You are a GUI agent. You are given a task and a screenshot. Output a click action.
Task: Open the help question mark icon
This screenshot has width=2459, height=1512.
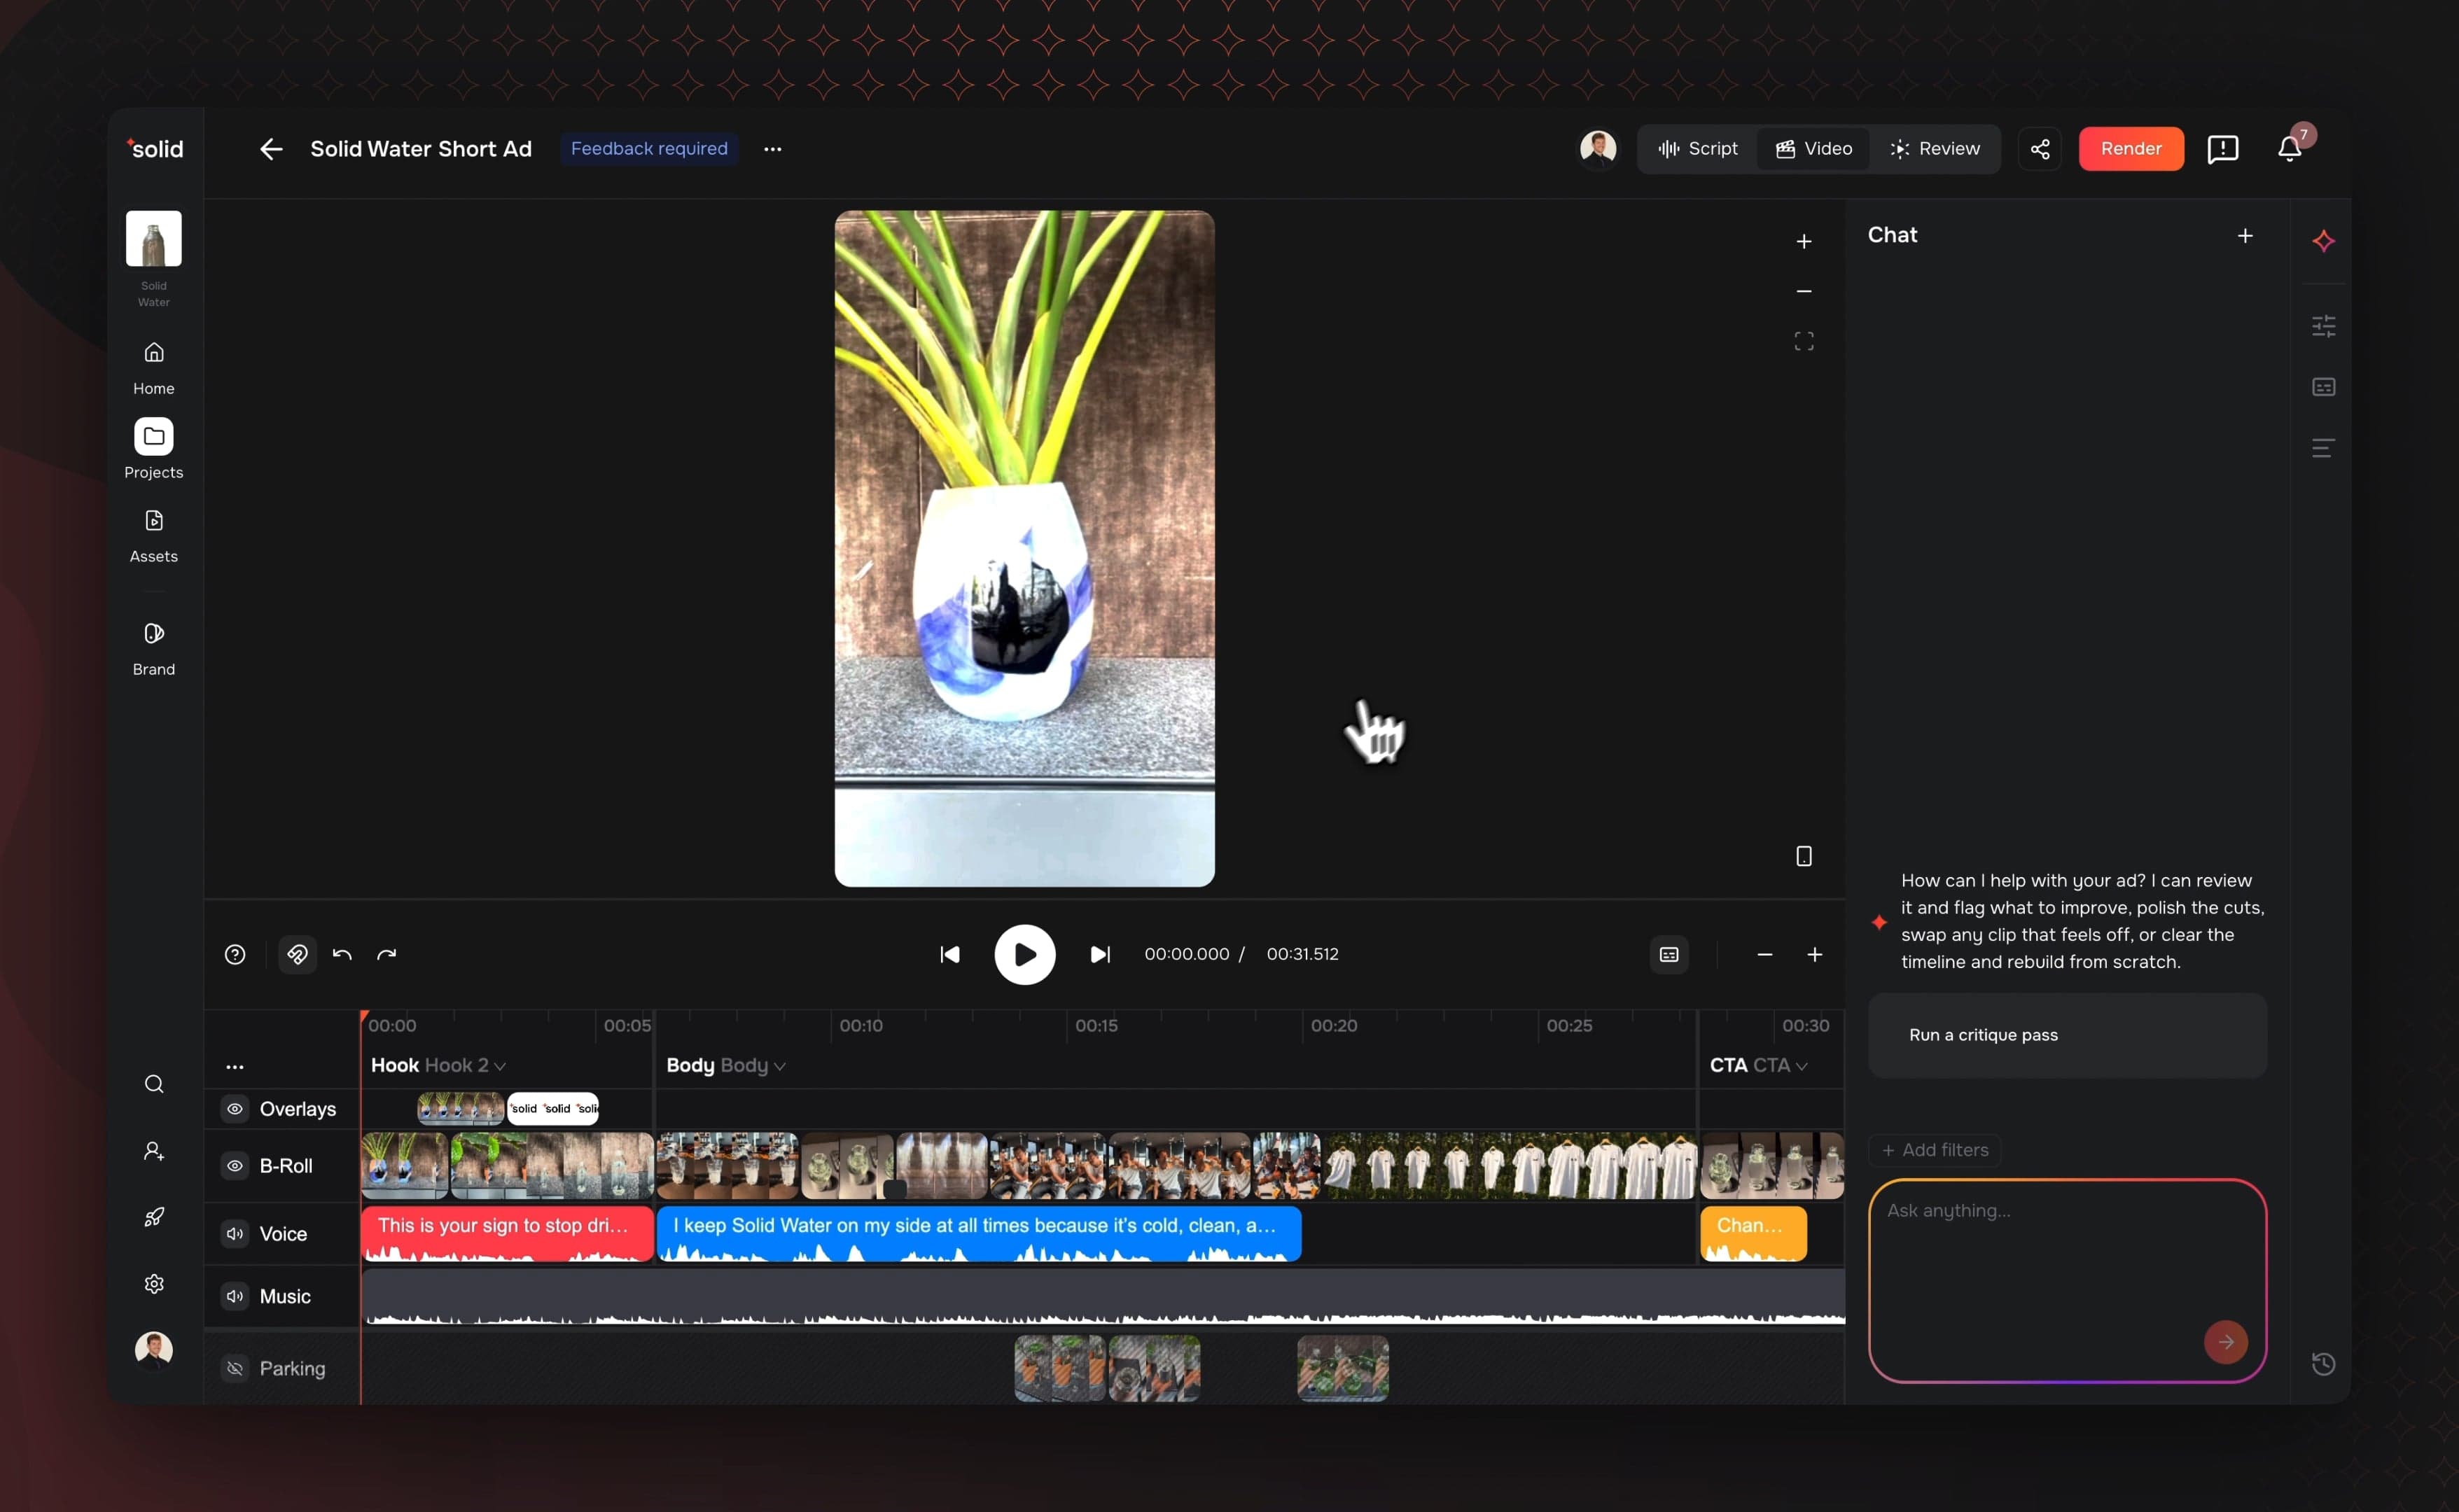[x=235, y=954]
